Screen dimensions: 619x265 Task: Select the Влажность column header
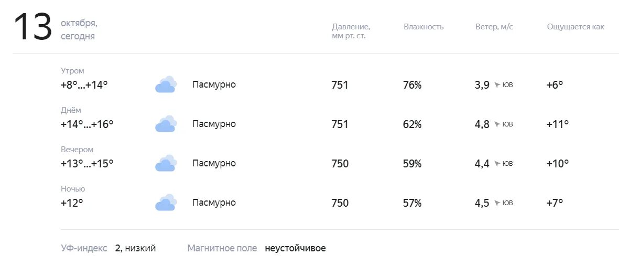423,27
